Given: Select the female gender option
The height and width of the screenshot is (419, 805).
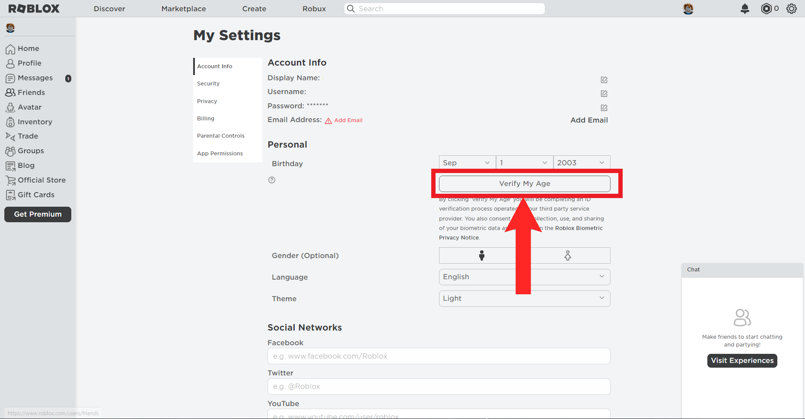Looking at the screenshot, I should (567, 255).
